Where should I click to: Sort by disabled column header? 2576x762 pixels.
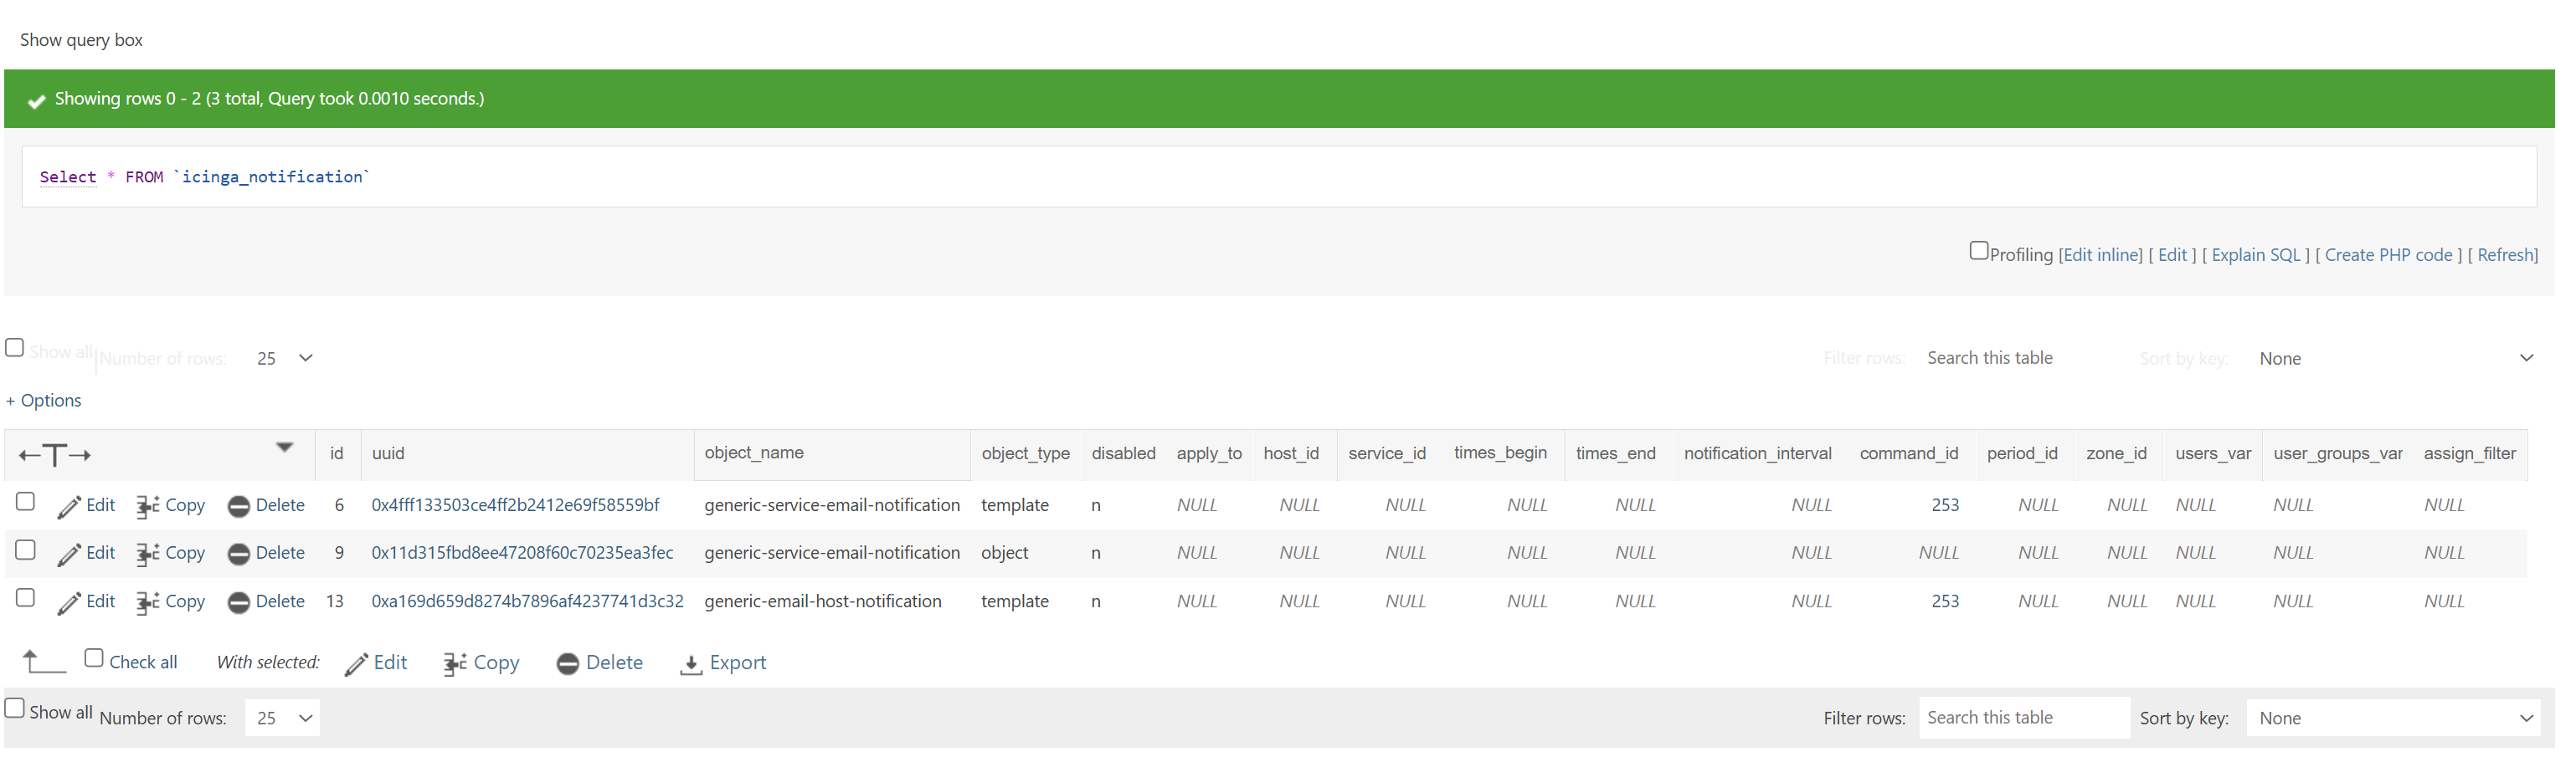tap(1123, 454)
